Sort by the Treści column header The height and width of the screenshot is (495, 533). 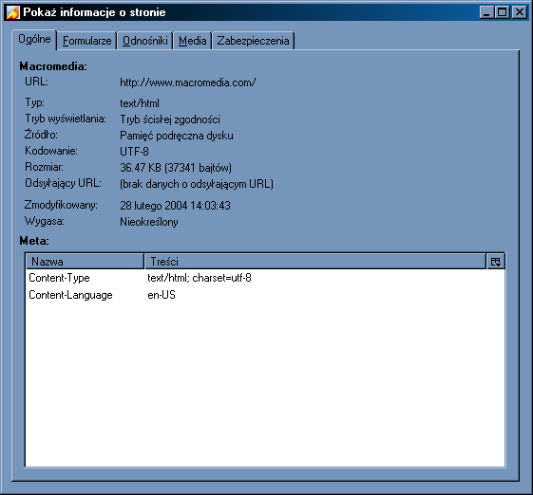coord(315,262)
